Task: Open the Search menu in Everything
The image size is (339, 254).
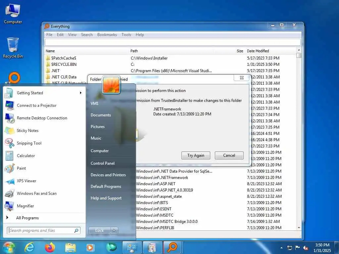Action: 87,35
